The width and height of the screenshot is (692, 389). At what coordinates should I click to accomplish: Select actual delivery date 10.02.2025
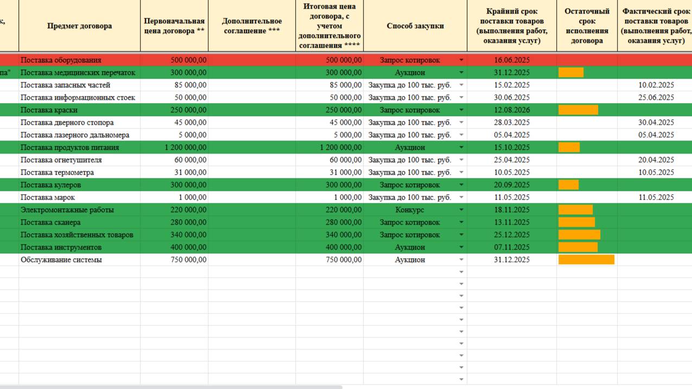pyautogui.click(x=655, y=85)
